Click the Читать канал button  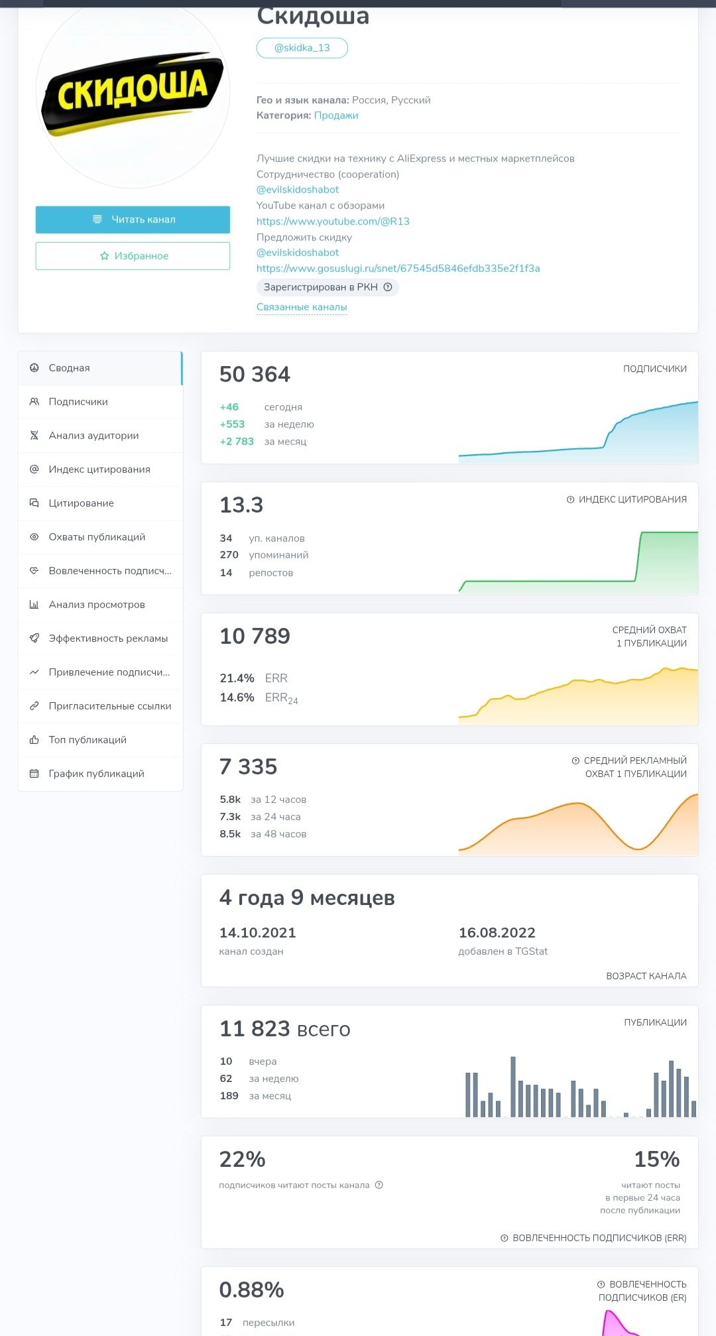pos(133,219)
